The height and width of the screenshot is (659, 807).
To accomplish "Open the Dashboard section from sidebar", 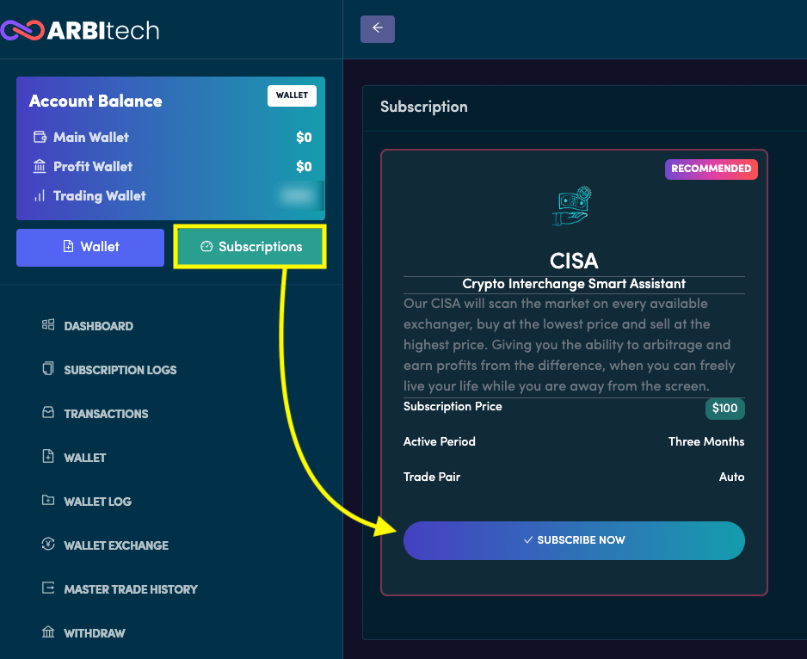I will [98, 325].
